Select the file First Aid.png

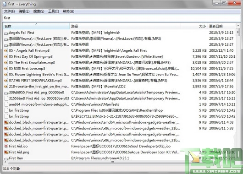click(19, 152)
